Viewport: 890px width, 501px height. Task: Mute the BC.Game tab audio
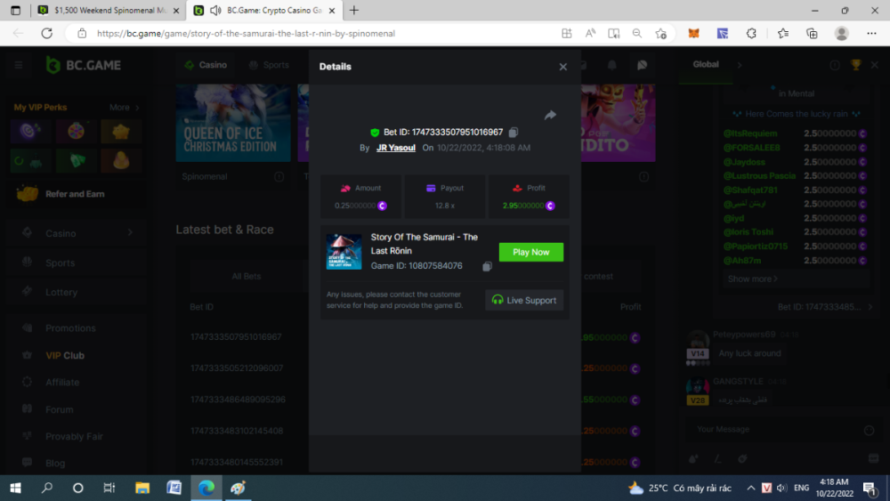(215, 11)
